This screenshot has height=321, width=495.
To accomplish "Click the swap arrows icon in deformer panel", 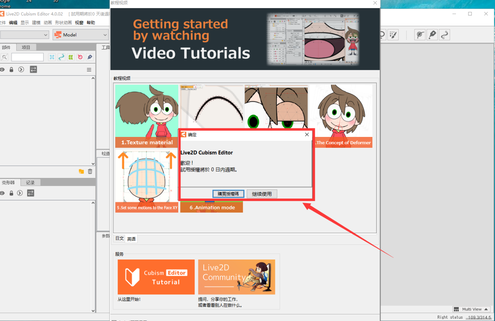I will pos(31,193).
